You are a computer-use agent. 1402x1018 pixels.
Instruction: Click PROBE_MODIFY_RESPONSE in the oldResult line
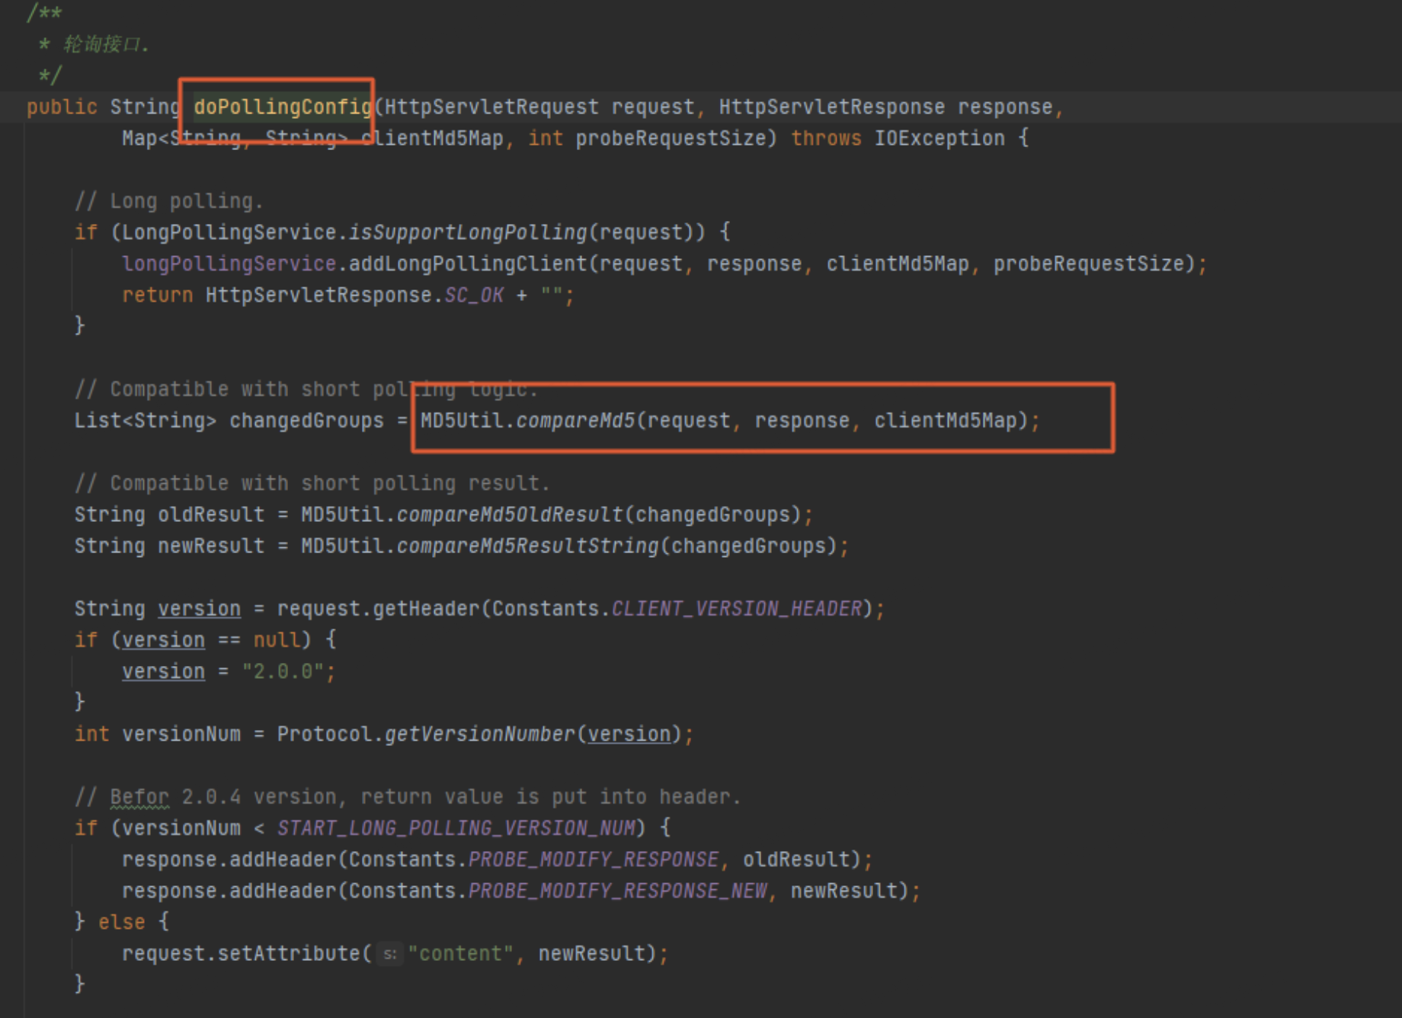click(x=593, y=860)
